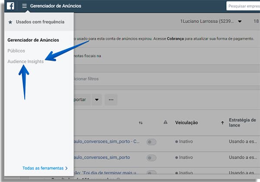This screenshot has width=260, height=182.
Task: Open Todas as ferramentas chevron link
Action: pyautogui.click(x=45, y=168)
